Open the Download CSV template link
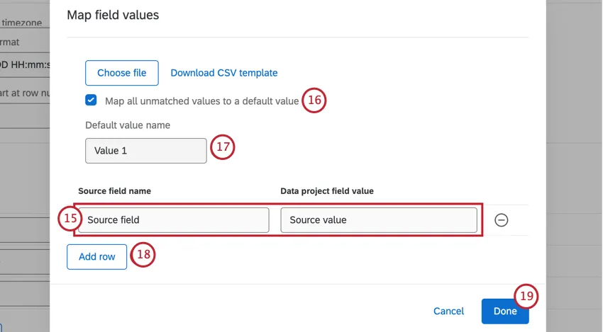Viewport: 603px width, 332px height. (x=224, y=73)
